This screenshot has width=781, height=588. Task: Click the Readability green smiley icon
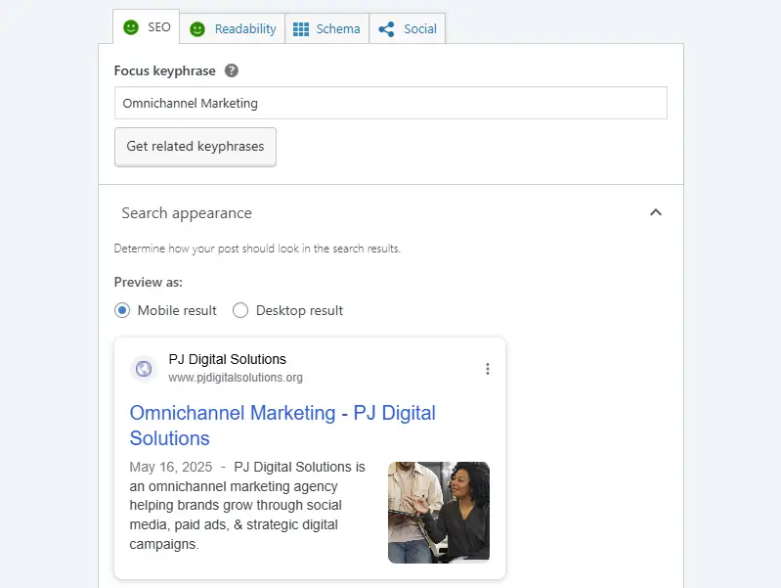(x=197, y=29)
